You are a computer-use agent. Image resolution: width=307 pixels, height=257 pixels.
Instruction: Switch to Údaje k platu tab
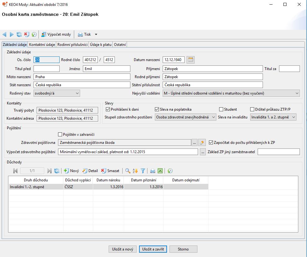[x=101, y=45]
